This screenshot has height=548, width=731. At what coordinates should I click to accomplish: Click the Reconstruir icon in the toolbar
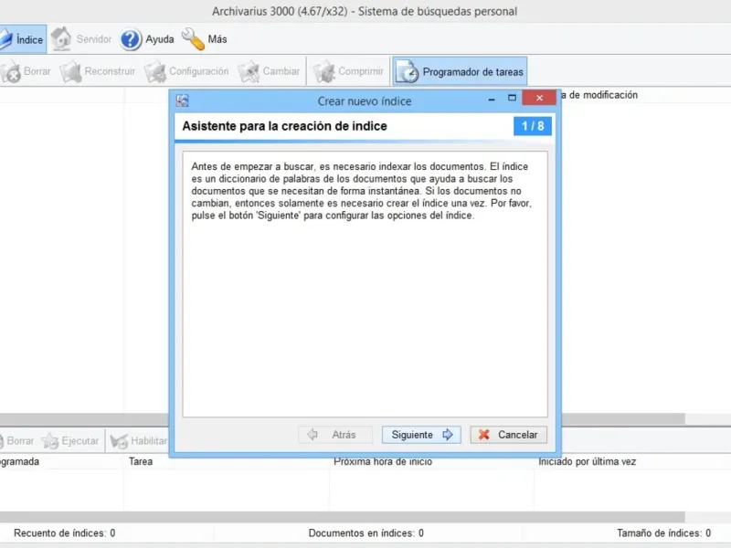pos(71,72)
